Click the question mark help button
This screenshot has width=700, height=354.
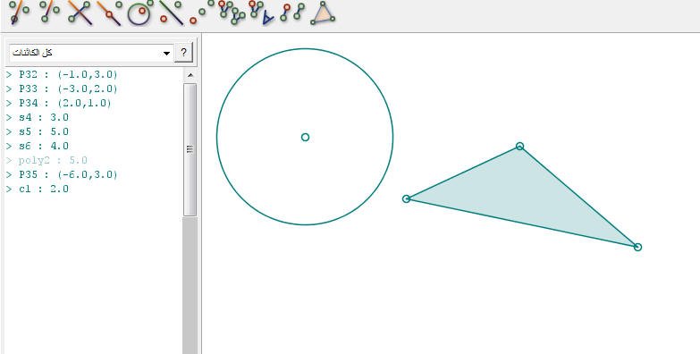(183, 53)
